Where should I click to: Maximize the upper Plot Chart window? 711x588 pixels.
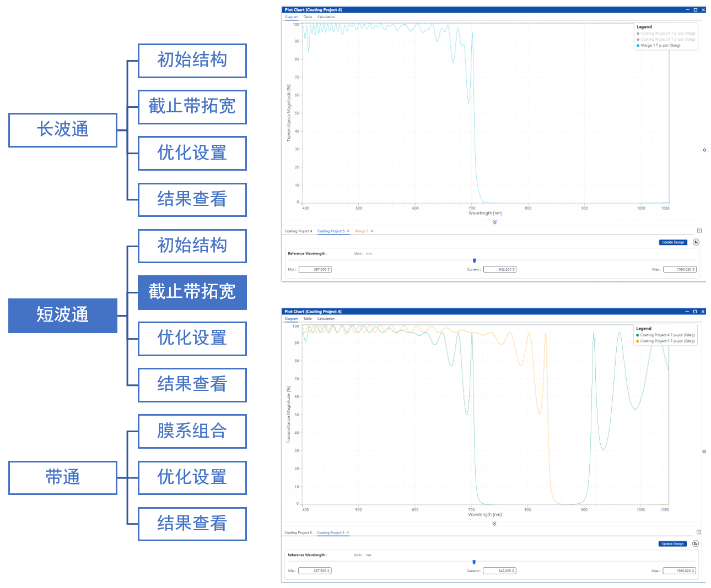point(696,10)
